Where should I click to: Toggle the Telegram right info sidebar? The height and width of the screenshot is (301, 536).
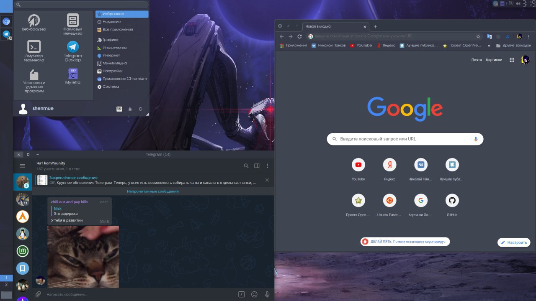click(257, 166)
